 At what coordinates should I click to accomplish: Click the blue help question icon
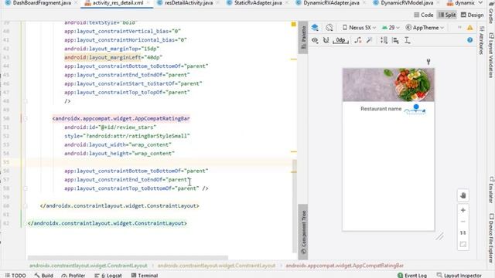pyautogui.click(x=469, y=40)
